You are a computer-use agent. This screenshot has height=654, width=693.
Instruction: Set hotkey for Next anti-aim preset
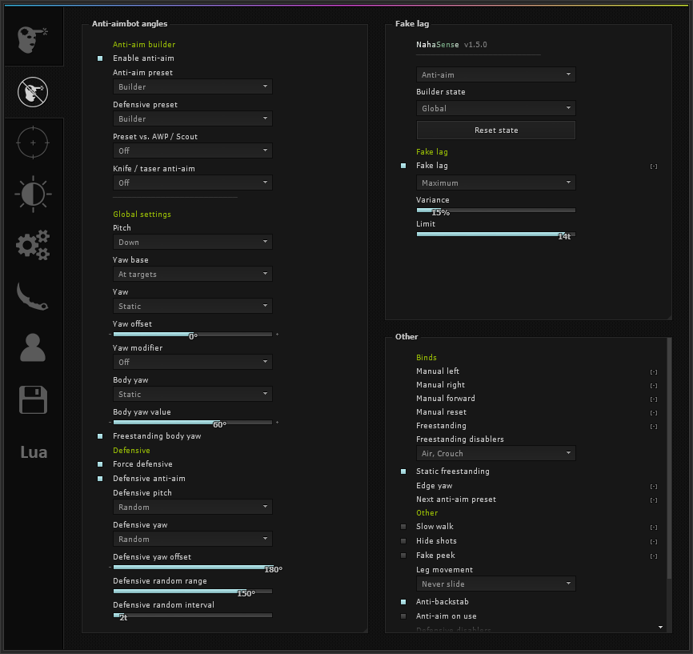(654, 500)
